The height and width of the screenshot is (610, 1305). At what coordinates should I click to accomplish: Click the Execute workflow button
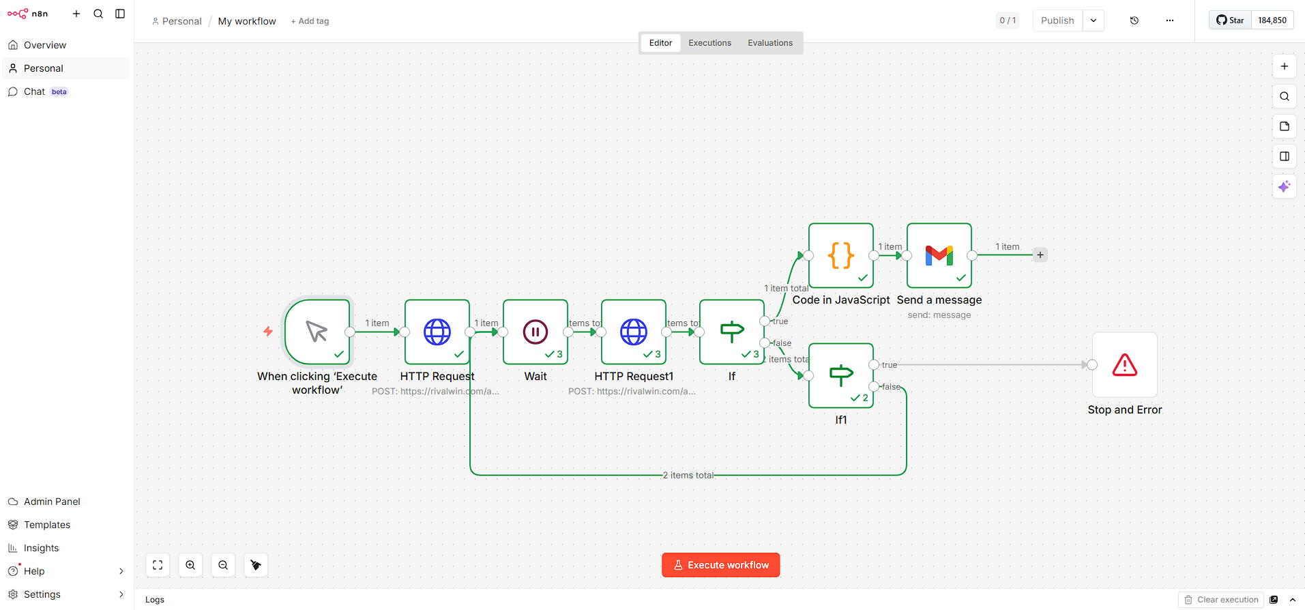pos(720,565)
